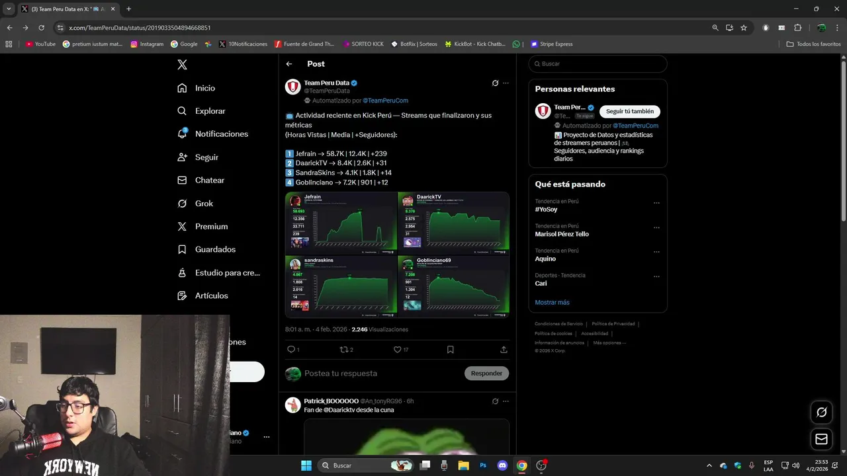Open Chatear in the sidebar
Image resolution: width=847 pixels, height=476 pixels.
[201, 180]
